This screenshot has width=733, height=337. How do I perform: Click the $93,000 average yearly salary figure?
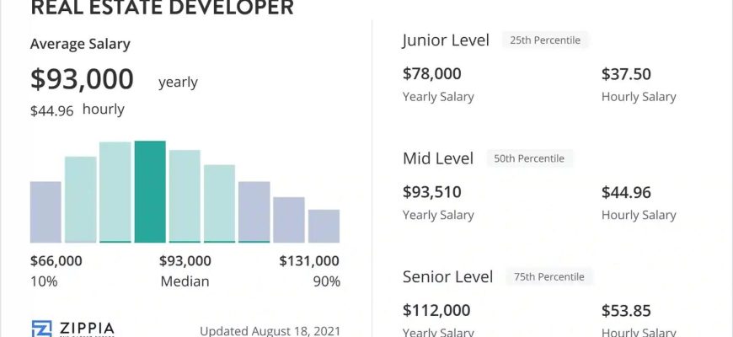[83, 78]
